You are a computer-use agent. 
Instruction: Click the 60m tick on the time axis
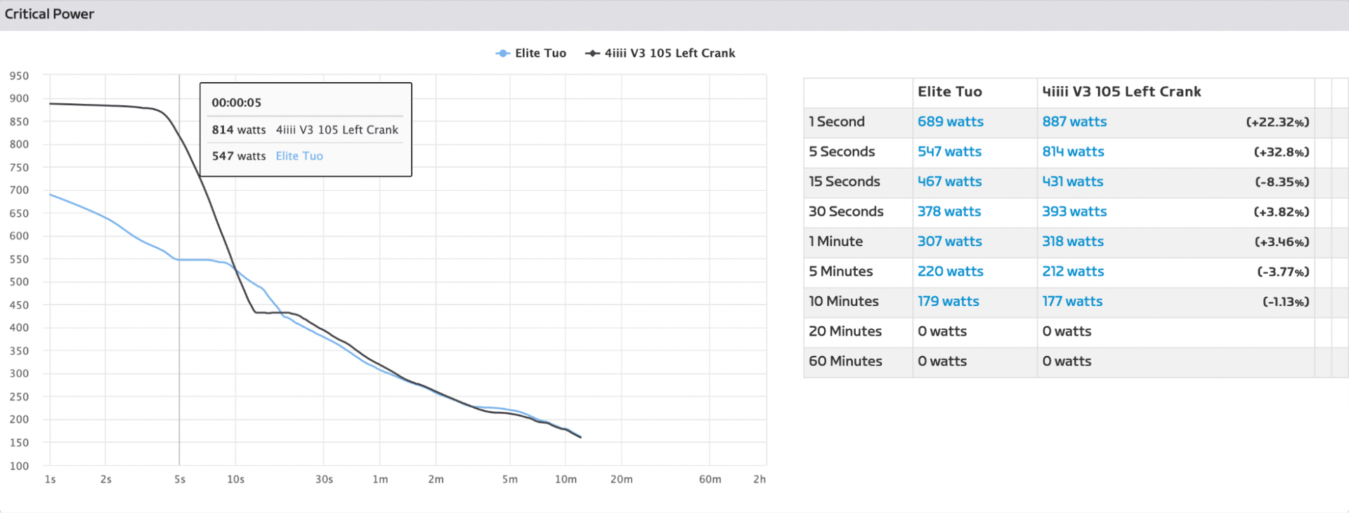click(x=710, y=479)
